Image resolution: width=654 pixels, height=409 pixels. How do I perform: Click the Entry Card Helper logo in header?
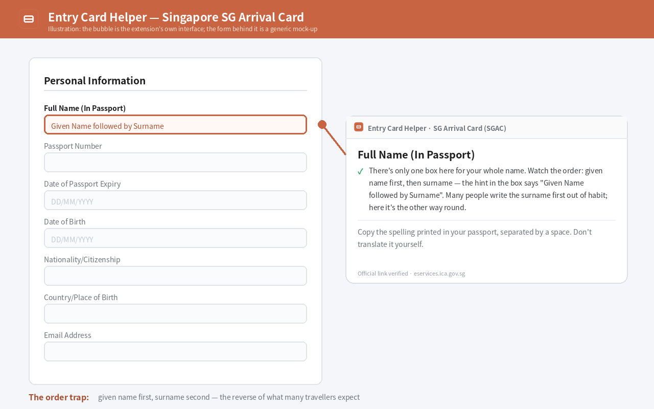tap(29, 19)
